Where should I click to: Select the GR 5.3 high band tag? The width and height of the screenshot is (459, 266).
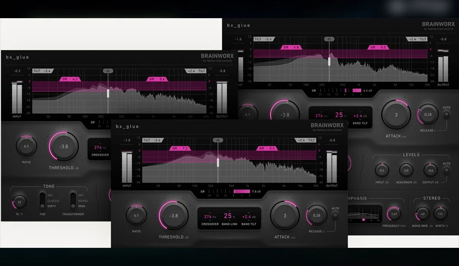(267, 148)
